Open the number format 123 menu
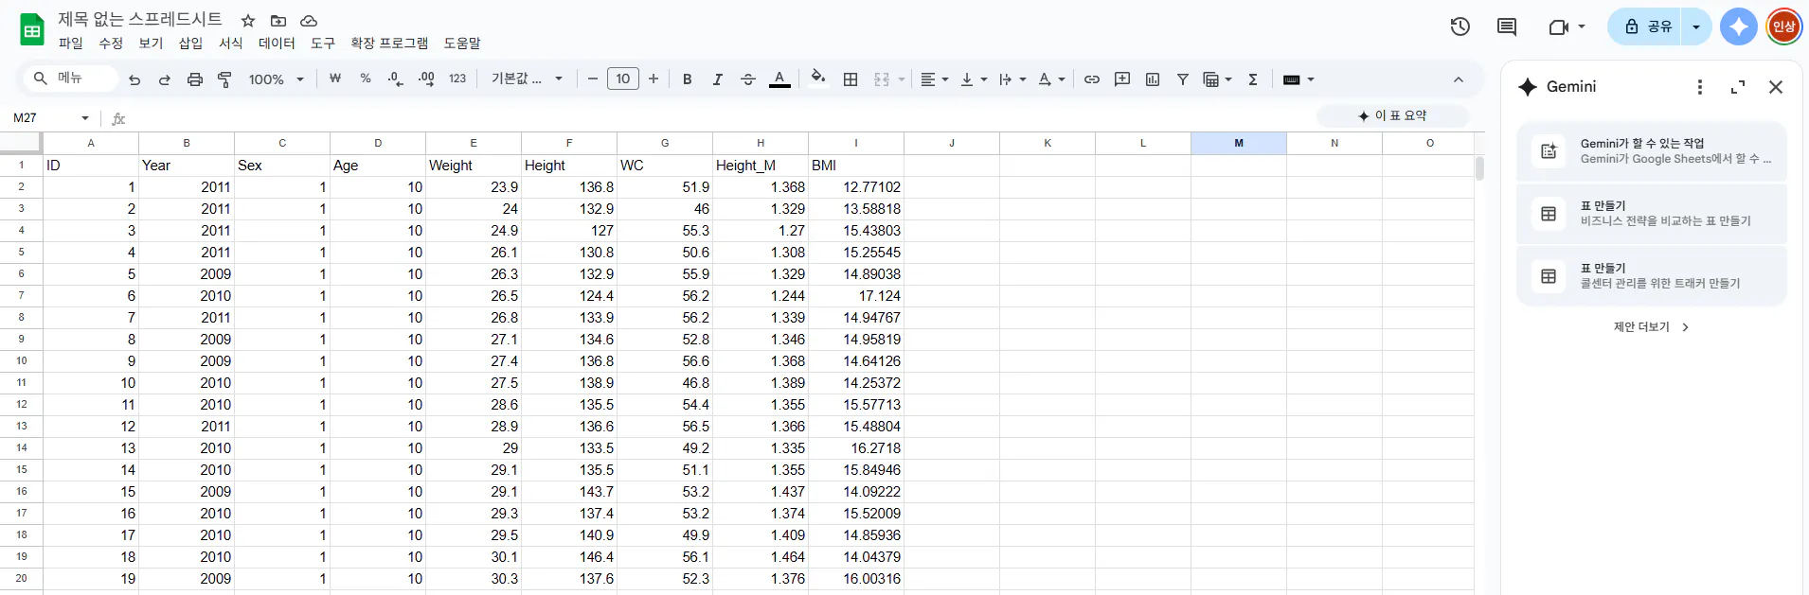The image size is (1809, 595). pos(457,79)
